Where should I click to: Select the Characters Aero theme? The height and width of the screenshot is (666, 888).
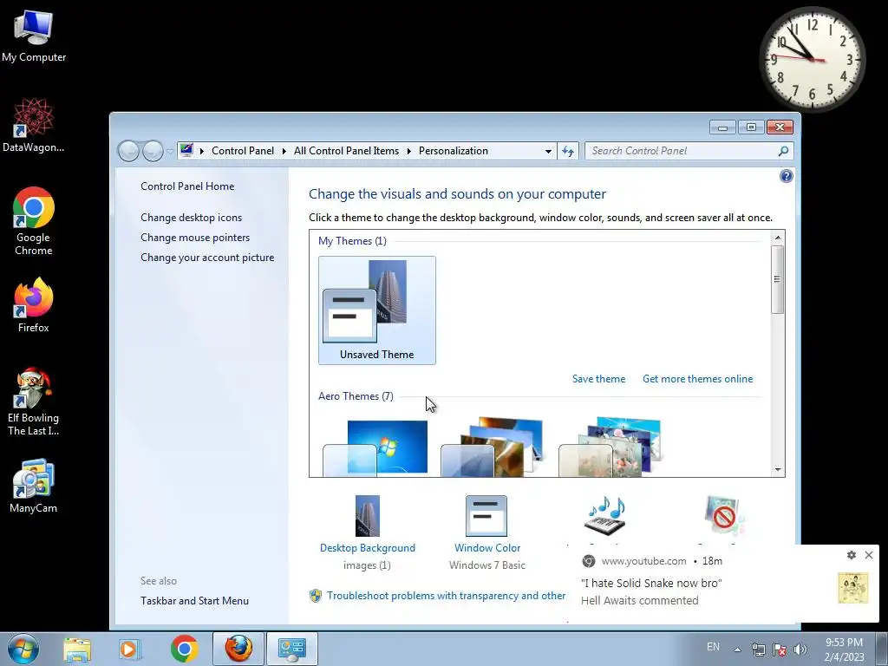[610, 447]
